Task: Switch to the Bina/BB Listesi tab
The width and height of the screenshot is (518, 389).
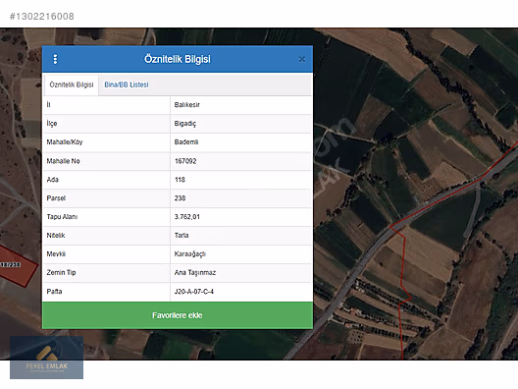Action: pos(127,84)
